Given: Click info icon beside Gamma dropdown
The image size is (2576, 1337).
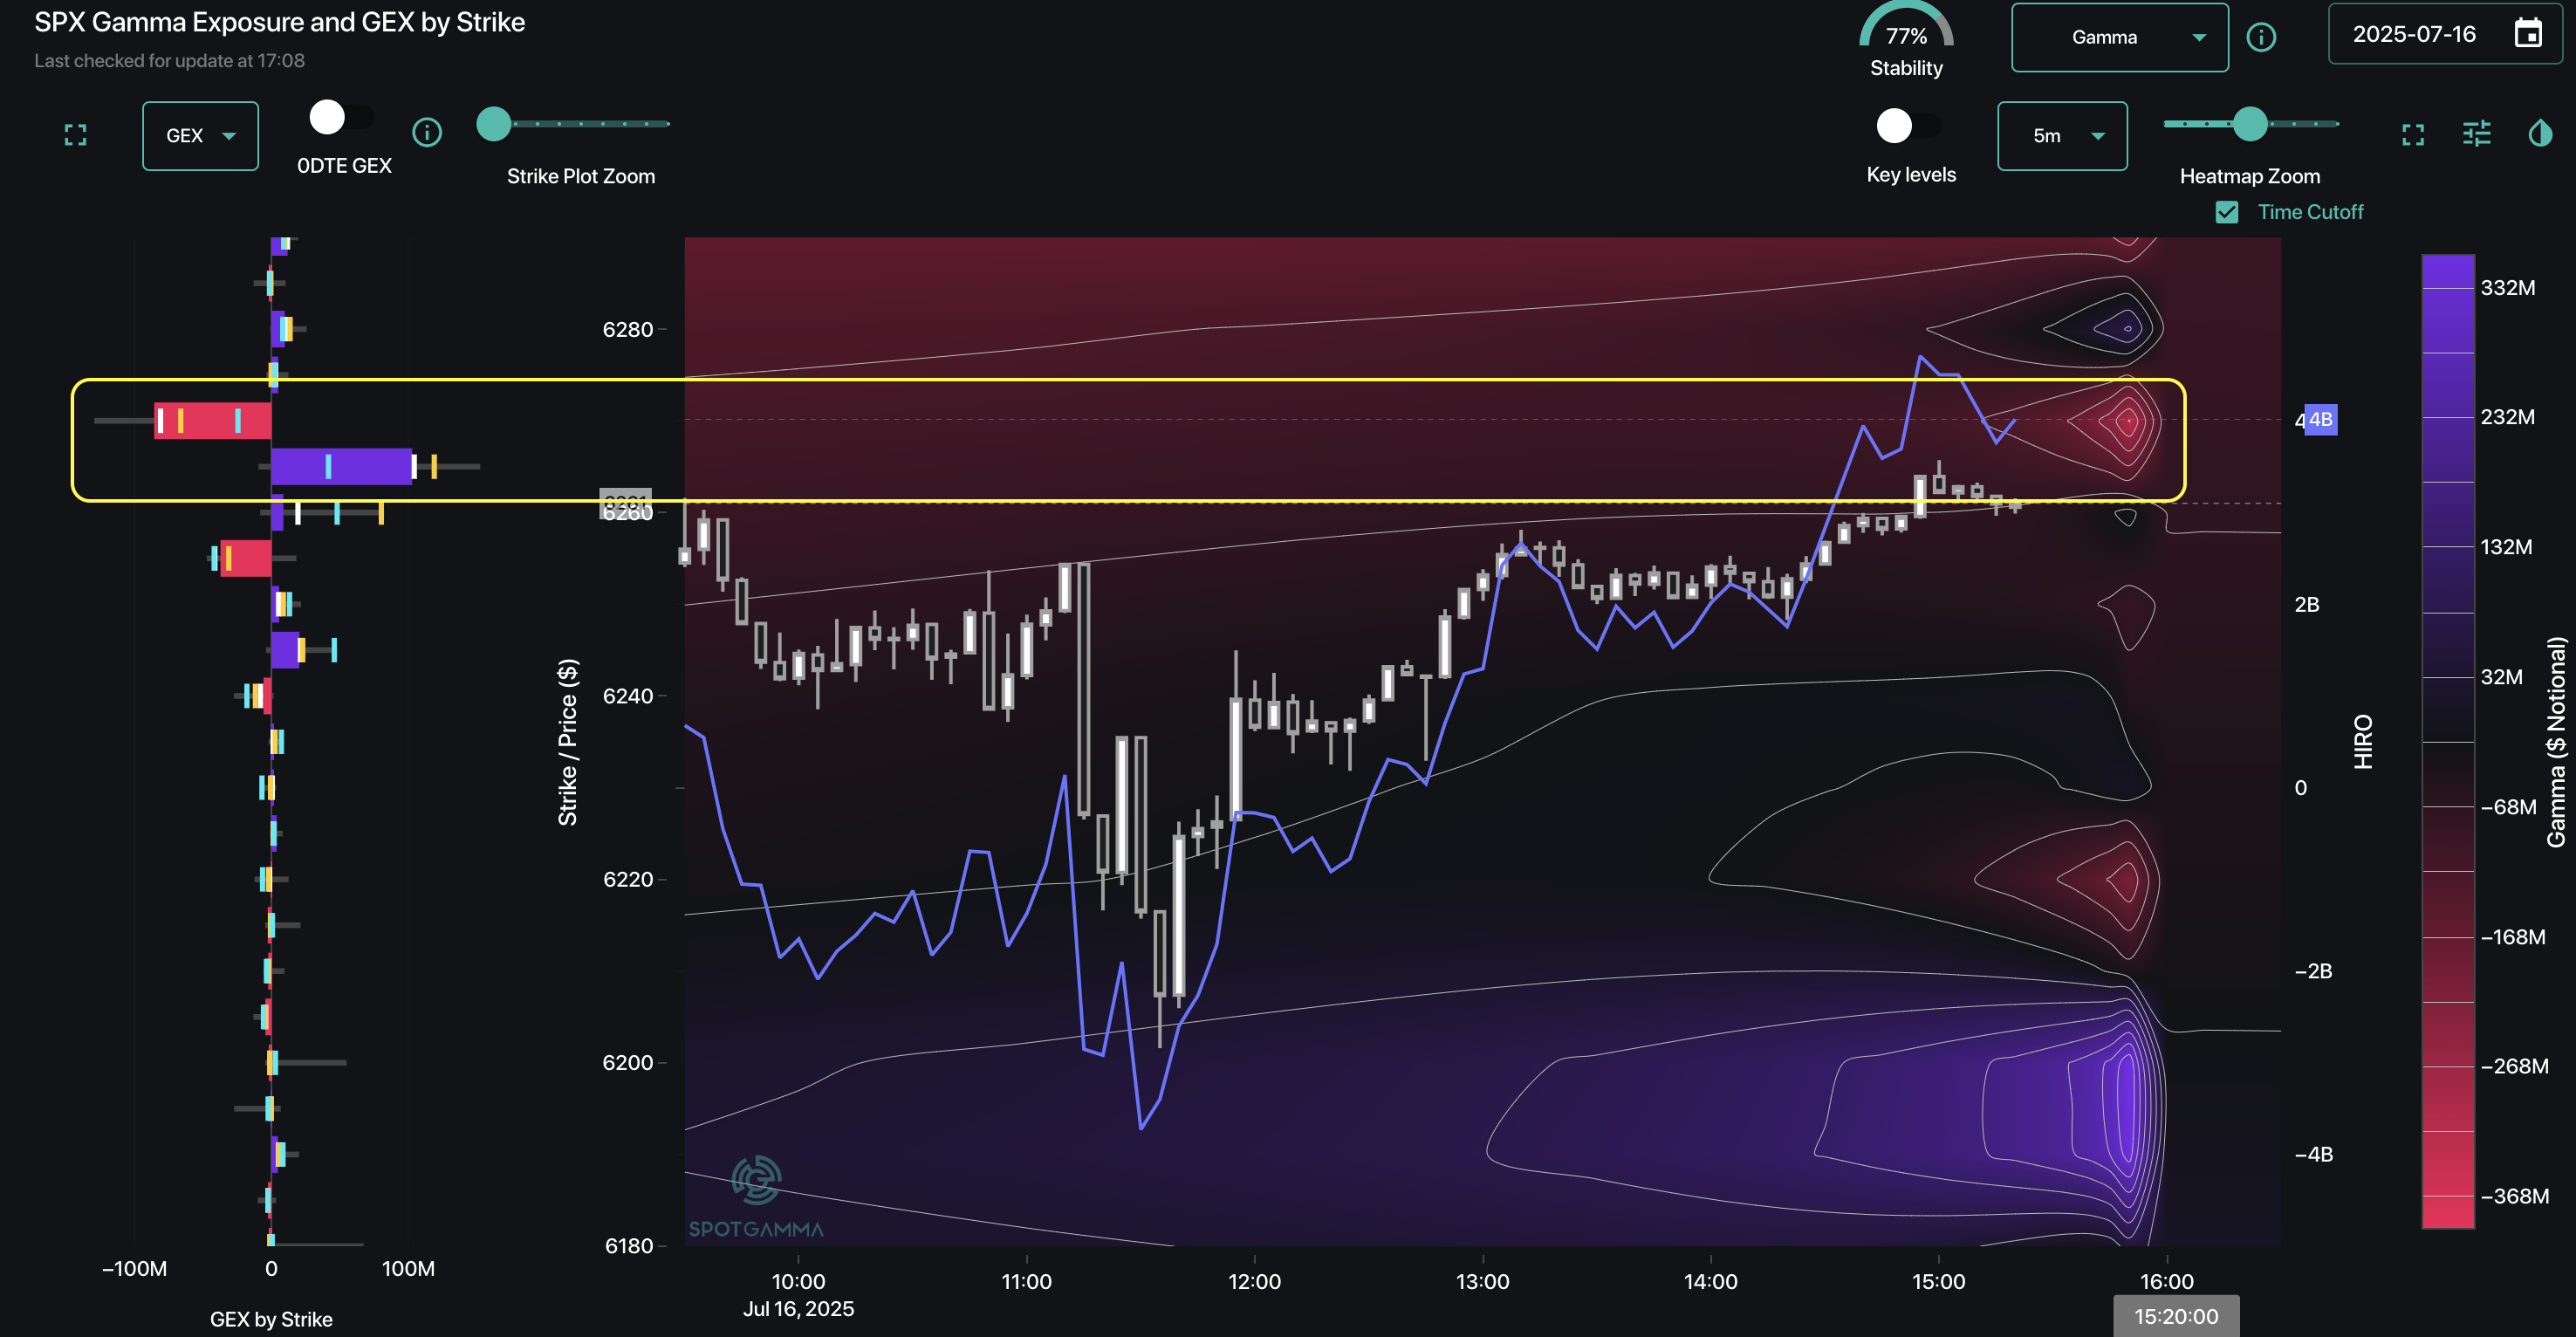Looking at the screenshot, I should point(2261,37).
